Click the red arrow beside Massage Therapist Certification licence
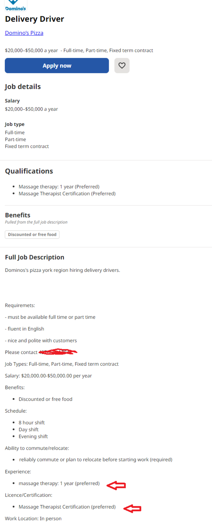This screenshot has height=523, width=212. click(x=132, y=509)
